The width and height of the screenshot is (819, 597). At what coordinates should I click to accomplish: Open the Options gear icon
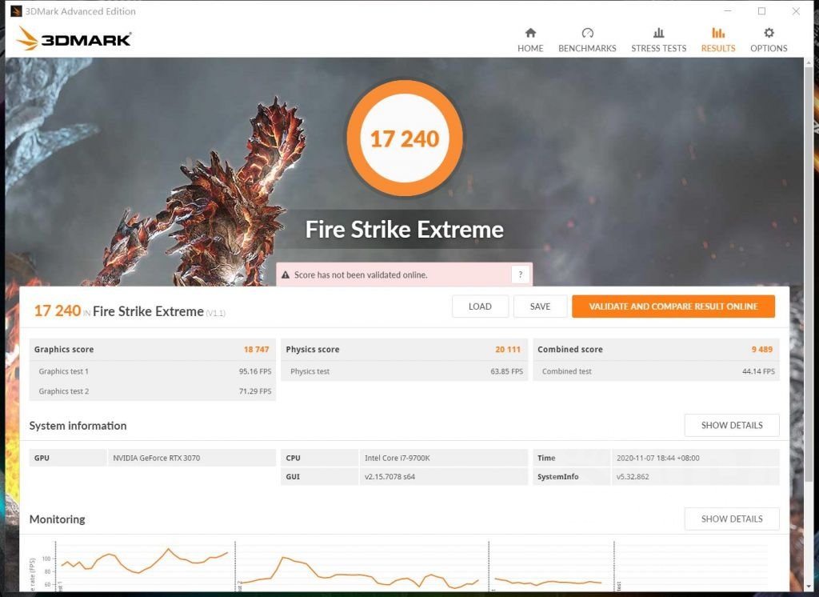[x=769, y=34]
